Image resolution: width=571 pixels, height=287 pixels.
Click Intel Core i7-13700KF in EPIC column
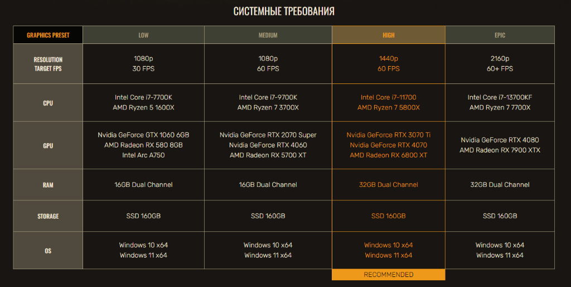point(500,97)
